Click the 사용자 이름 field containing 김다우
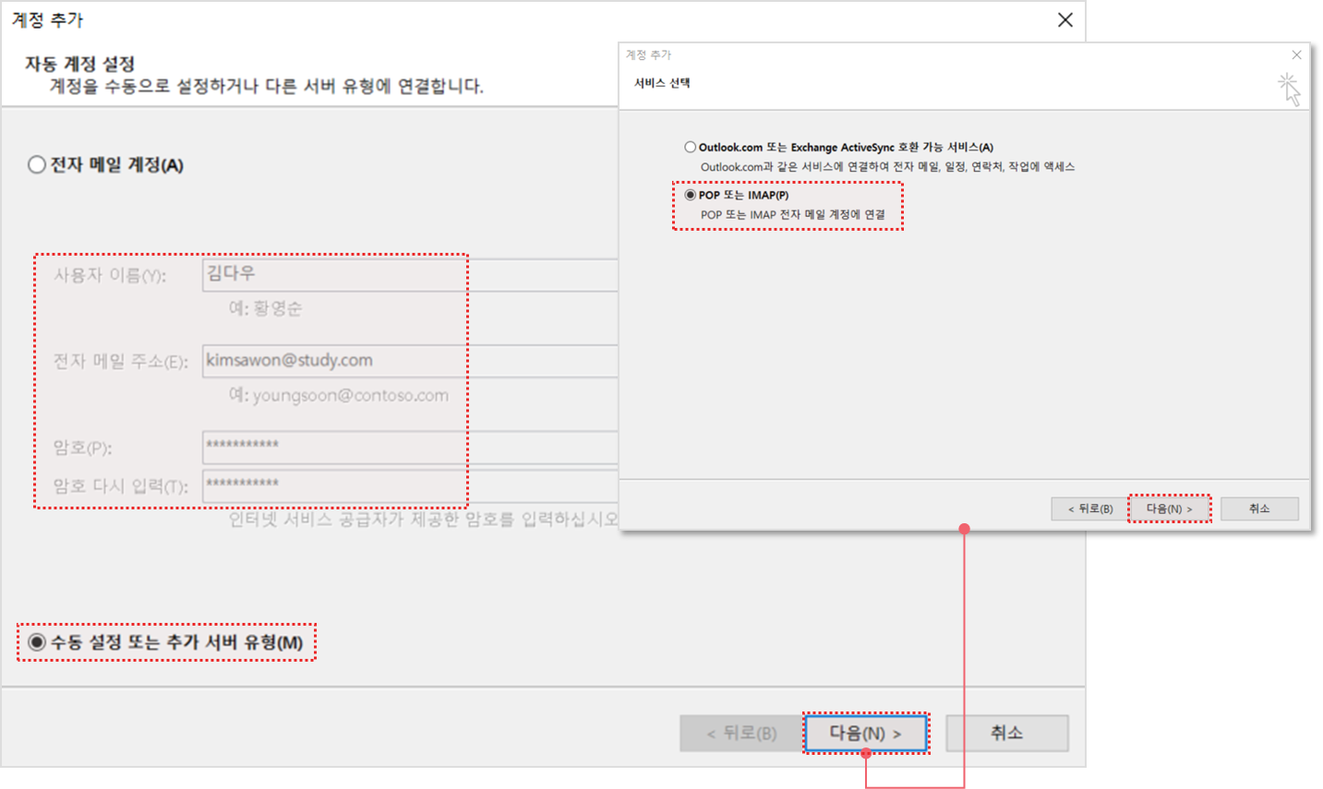Image resolution: width=1323 pixels, height=789 pixels. click(x=406, y=275)
